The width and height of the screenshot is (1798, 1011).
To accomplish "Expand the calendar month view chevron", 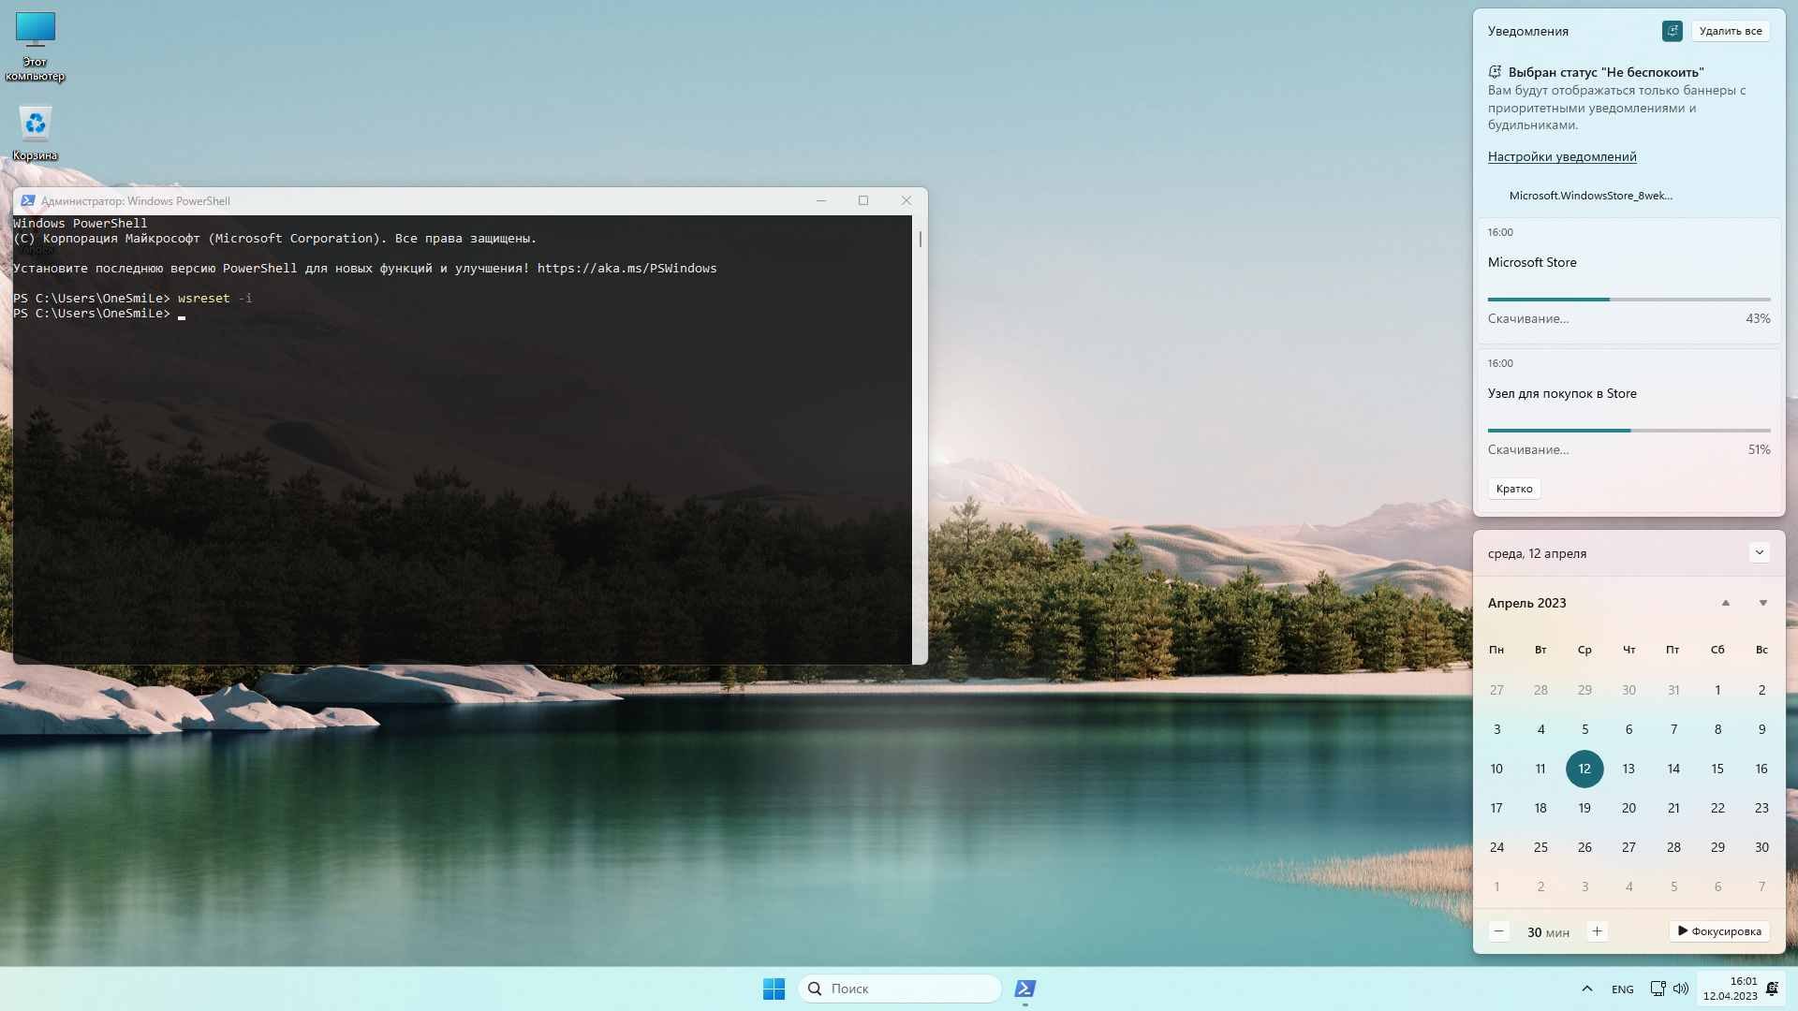I will point(1762,551).
